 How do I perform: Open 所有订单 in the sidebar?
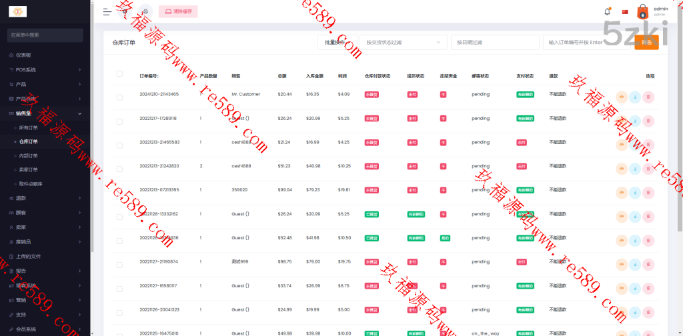pos(29,127)
